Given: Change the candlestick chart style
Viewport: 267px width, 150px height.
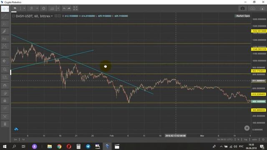Looking at the screenshot, I should tap(31, 8).
